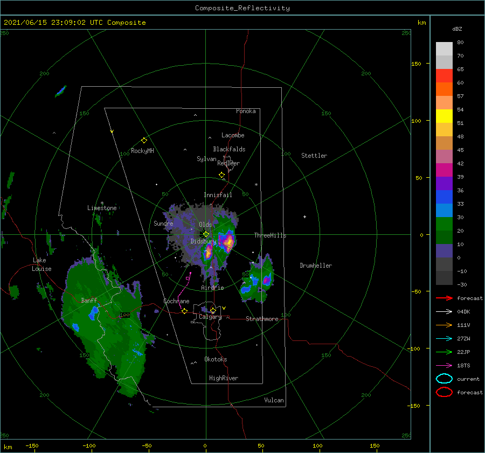Screen dimensions: 485x453
Task: Click the magenta 18TS arrow icon
Action: click(444, 366)
